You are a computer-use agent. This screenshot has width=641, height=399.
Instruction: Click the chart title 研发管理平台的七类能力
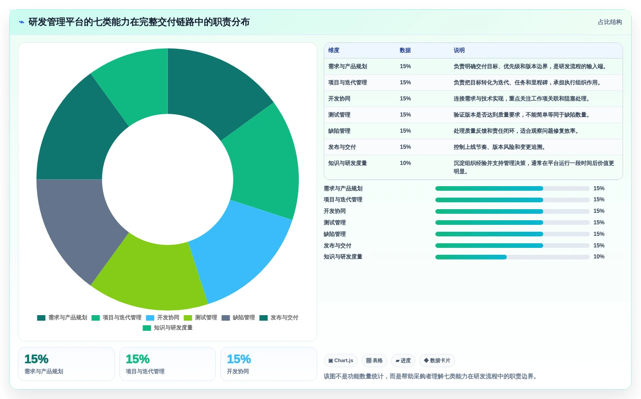[x=139, y=22]
